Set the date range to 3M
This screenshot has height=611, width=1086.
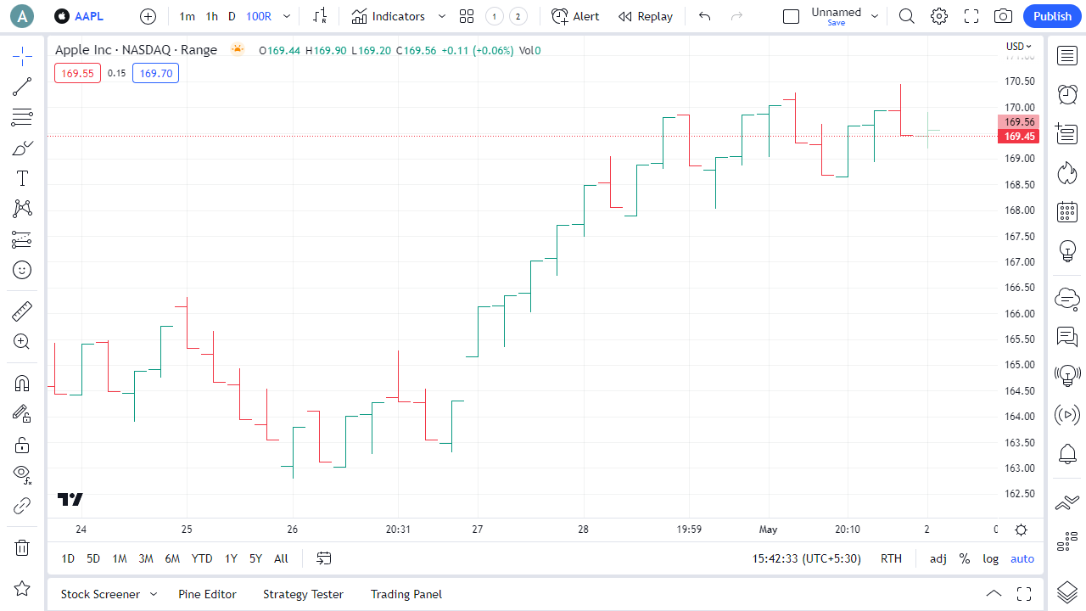[146, 558]
